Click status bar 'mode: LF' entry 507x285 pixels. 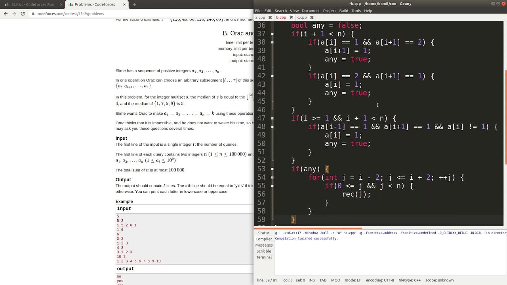pos(353,280)
